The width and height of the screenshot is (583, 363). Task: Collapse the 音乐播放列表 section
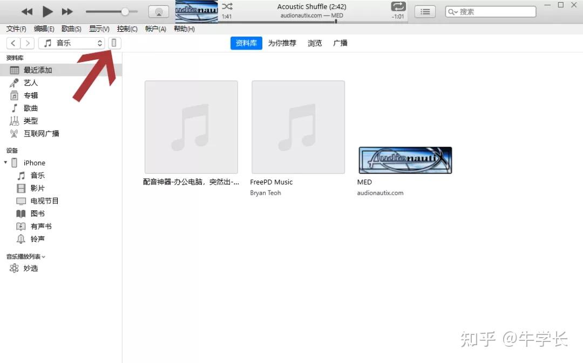(x=44, y=257)
